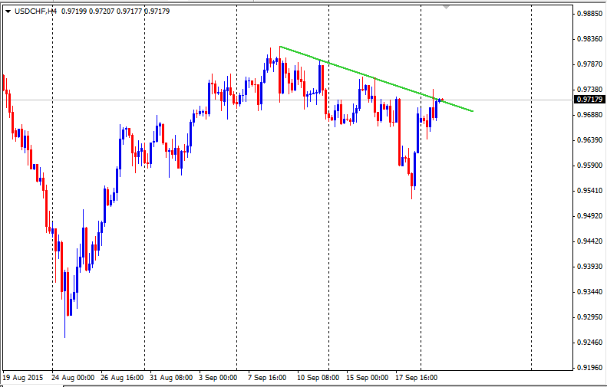This screenshot has width=607, height=387.
Task: Click the 3 Sep 00:00 time label
Action: pyautogui.click(x=218, y=377)
